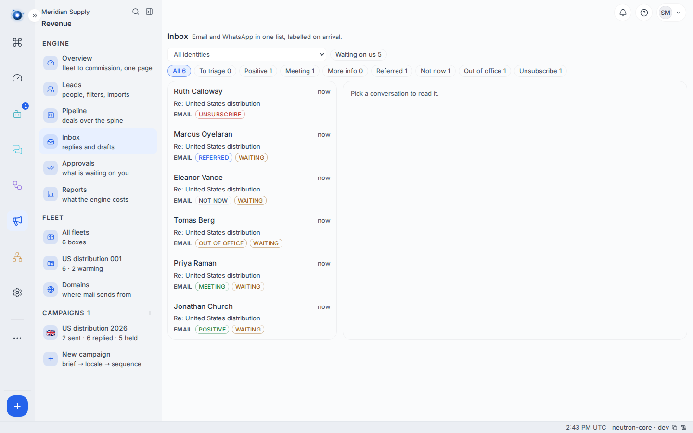This screenshot has height=433, width=693.
Task: Select the Positive 1 filter
Action: point(258,71)
